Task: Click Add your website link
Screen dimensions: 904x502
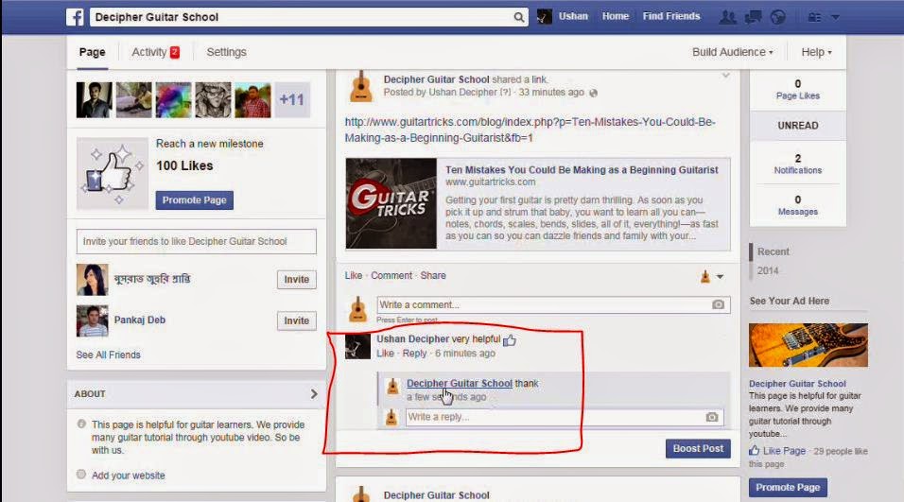Action: pyautogui.click(x=128, y=476)
